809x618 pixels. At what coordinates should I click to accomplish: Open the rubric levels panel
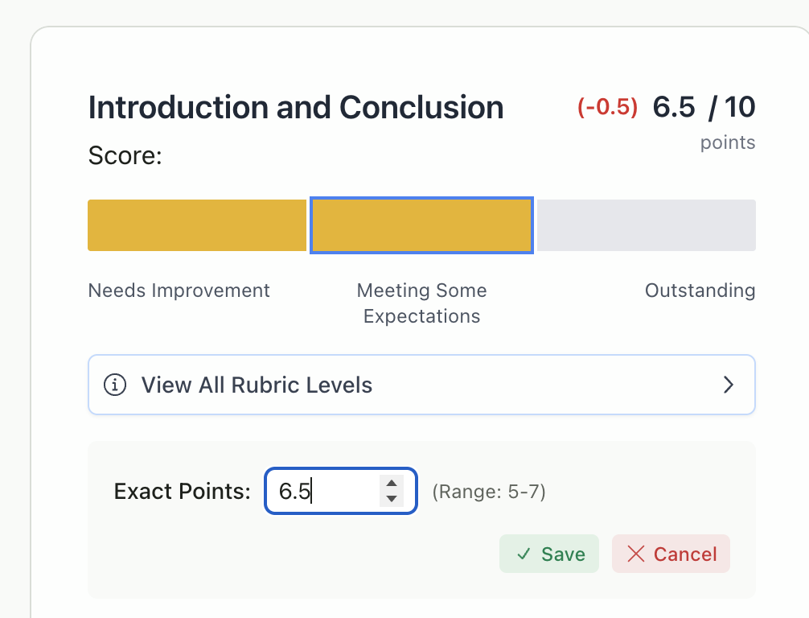[x=421, y=385]
